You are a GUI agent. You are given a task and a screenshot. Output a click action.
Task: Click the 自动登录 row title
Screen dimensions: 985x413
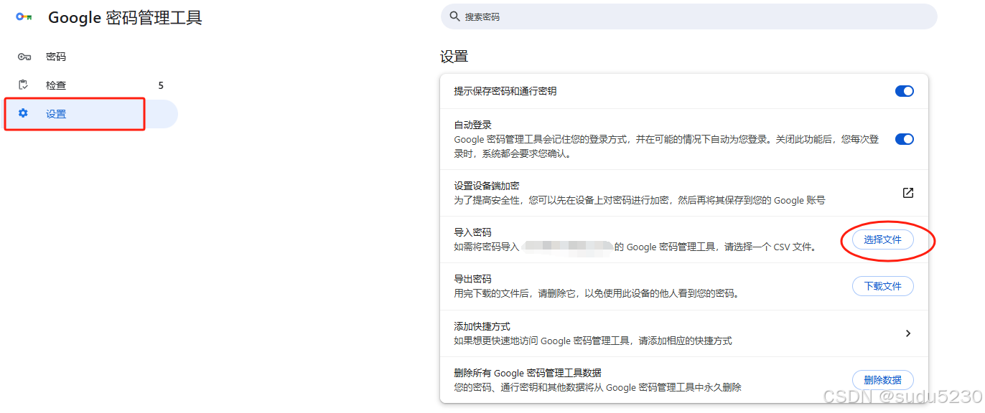pyautogui.click(x=472, y=125)
